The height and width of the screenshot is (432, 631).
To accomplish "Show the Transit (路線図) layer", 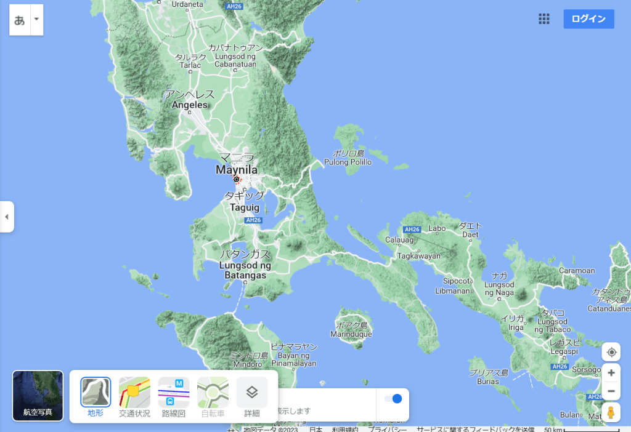I will (x=174, y=393).
